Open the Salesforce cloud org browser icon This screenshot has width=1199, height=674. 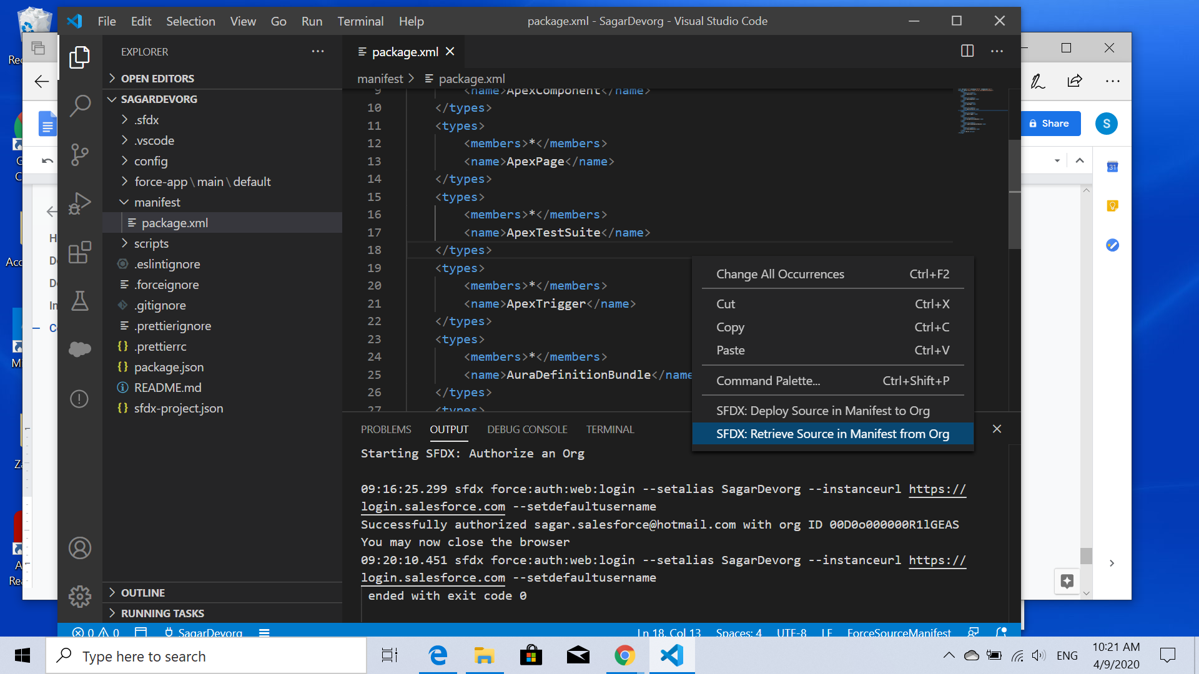(x=79, y=349)
